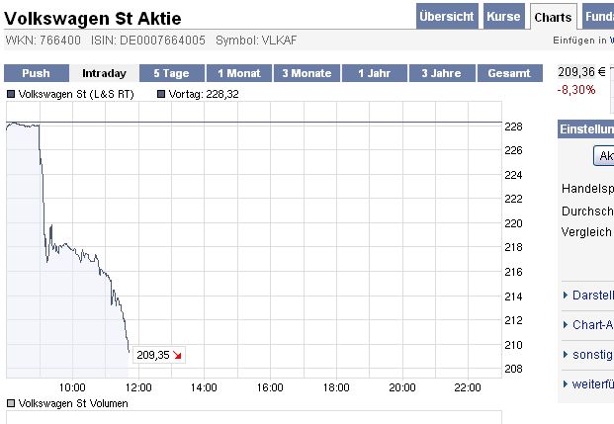
Task: Click the Vortag legend color swatch
Action: (x=161, y=94)
